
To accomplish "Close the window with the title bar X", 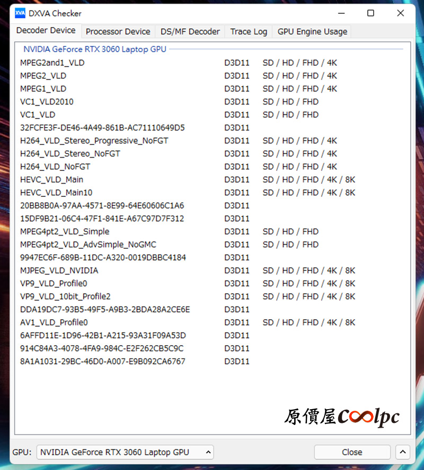I will click(400, 13).
